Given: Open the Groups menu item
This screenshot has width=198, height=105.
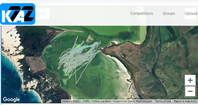Looking at the screenshot, I should [169, 13].
